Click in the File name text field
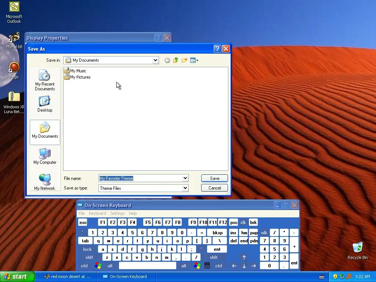 click(x=141, y=178)
